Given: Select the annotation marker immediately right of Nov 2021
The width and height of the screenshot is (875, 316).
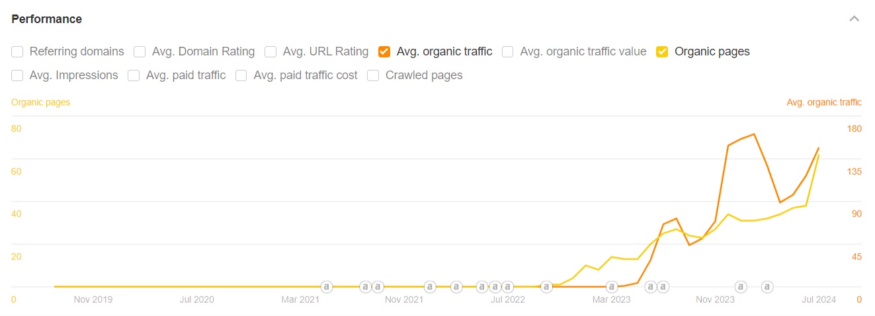Looking at the screenshot, I should click(430, 287).
